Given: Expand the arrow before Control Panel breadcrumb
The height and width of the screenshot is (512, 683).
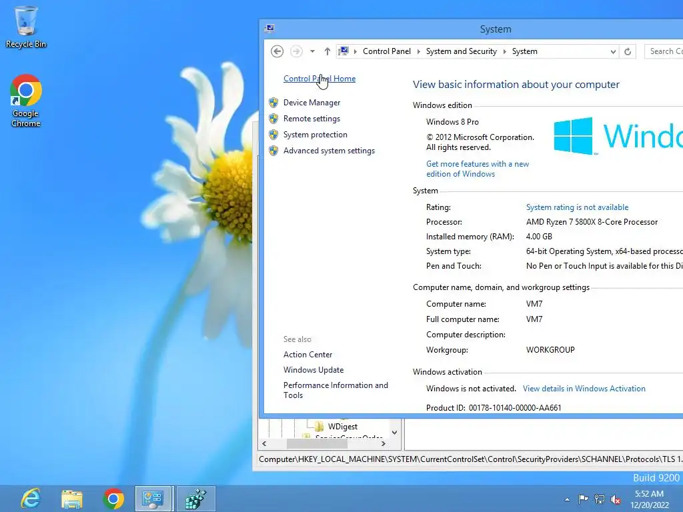Looking at the screenshot, I should click(x=356, y=51).
